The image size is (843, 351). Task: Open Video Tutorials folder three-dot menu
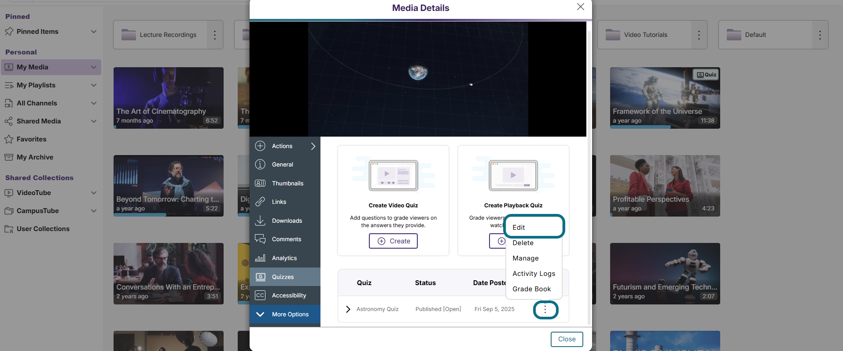click(x=699, y=35)
